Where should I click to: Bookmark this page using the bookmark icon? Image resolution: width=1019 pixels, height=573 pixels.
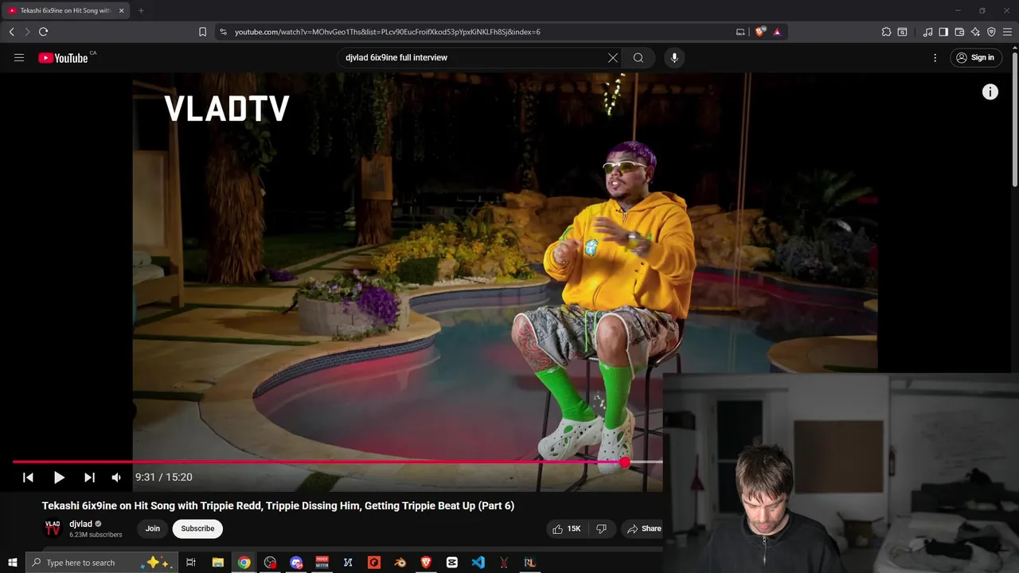(x=202, y=32)
